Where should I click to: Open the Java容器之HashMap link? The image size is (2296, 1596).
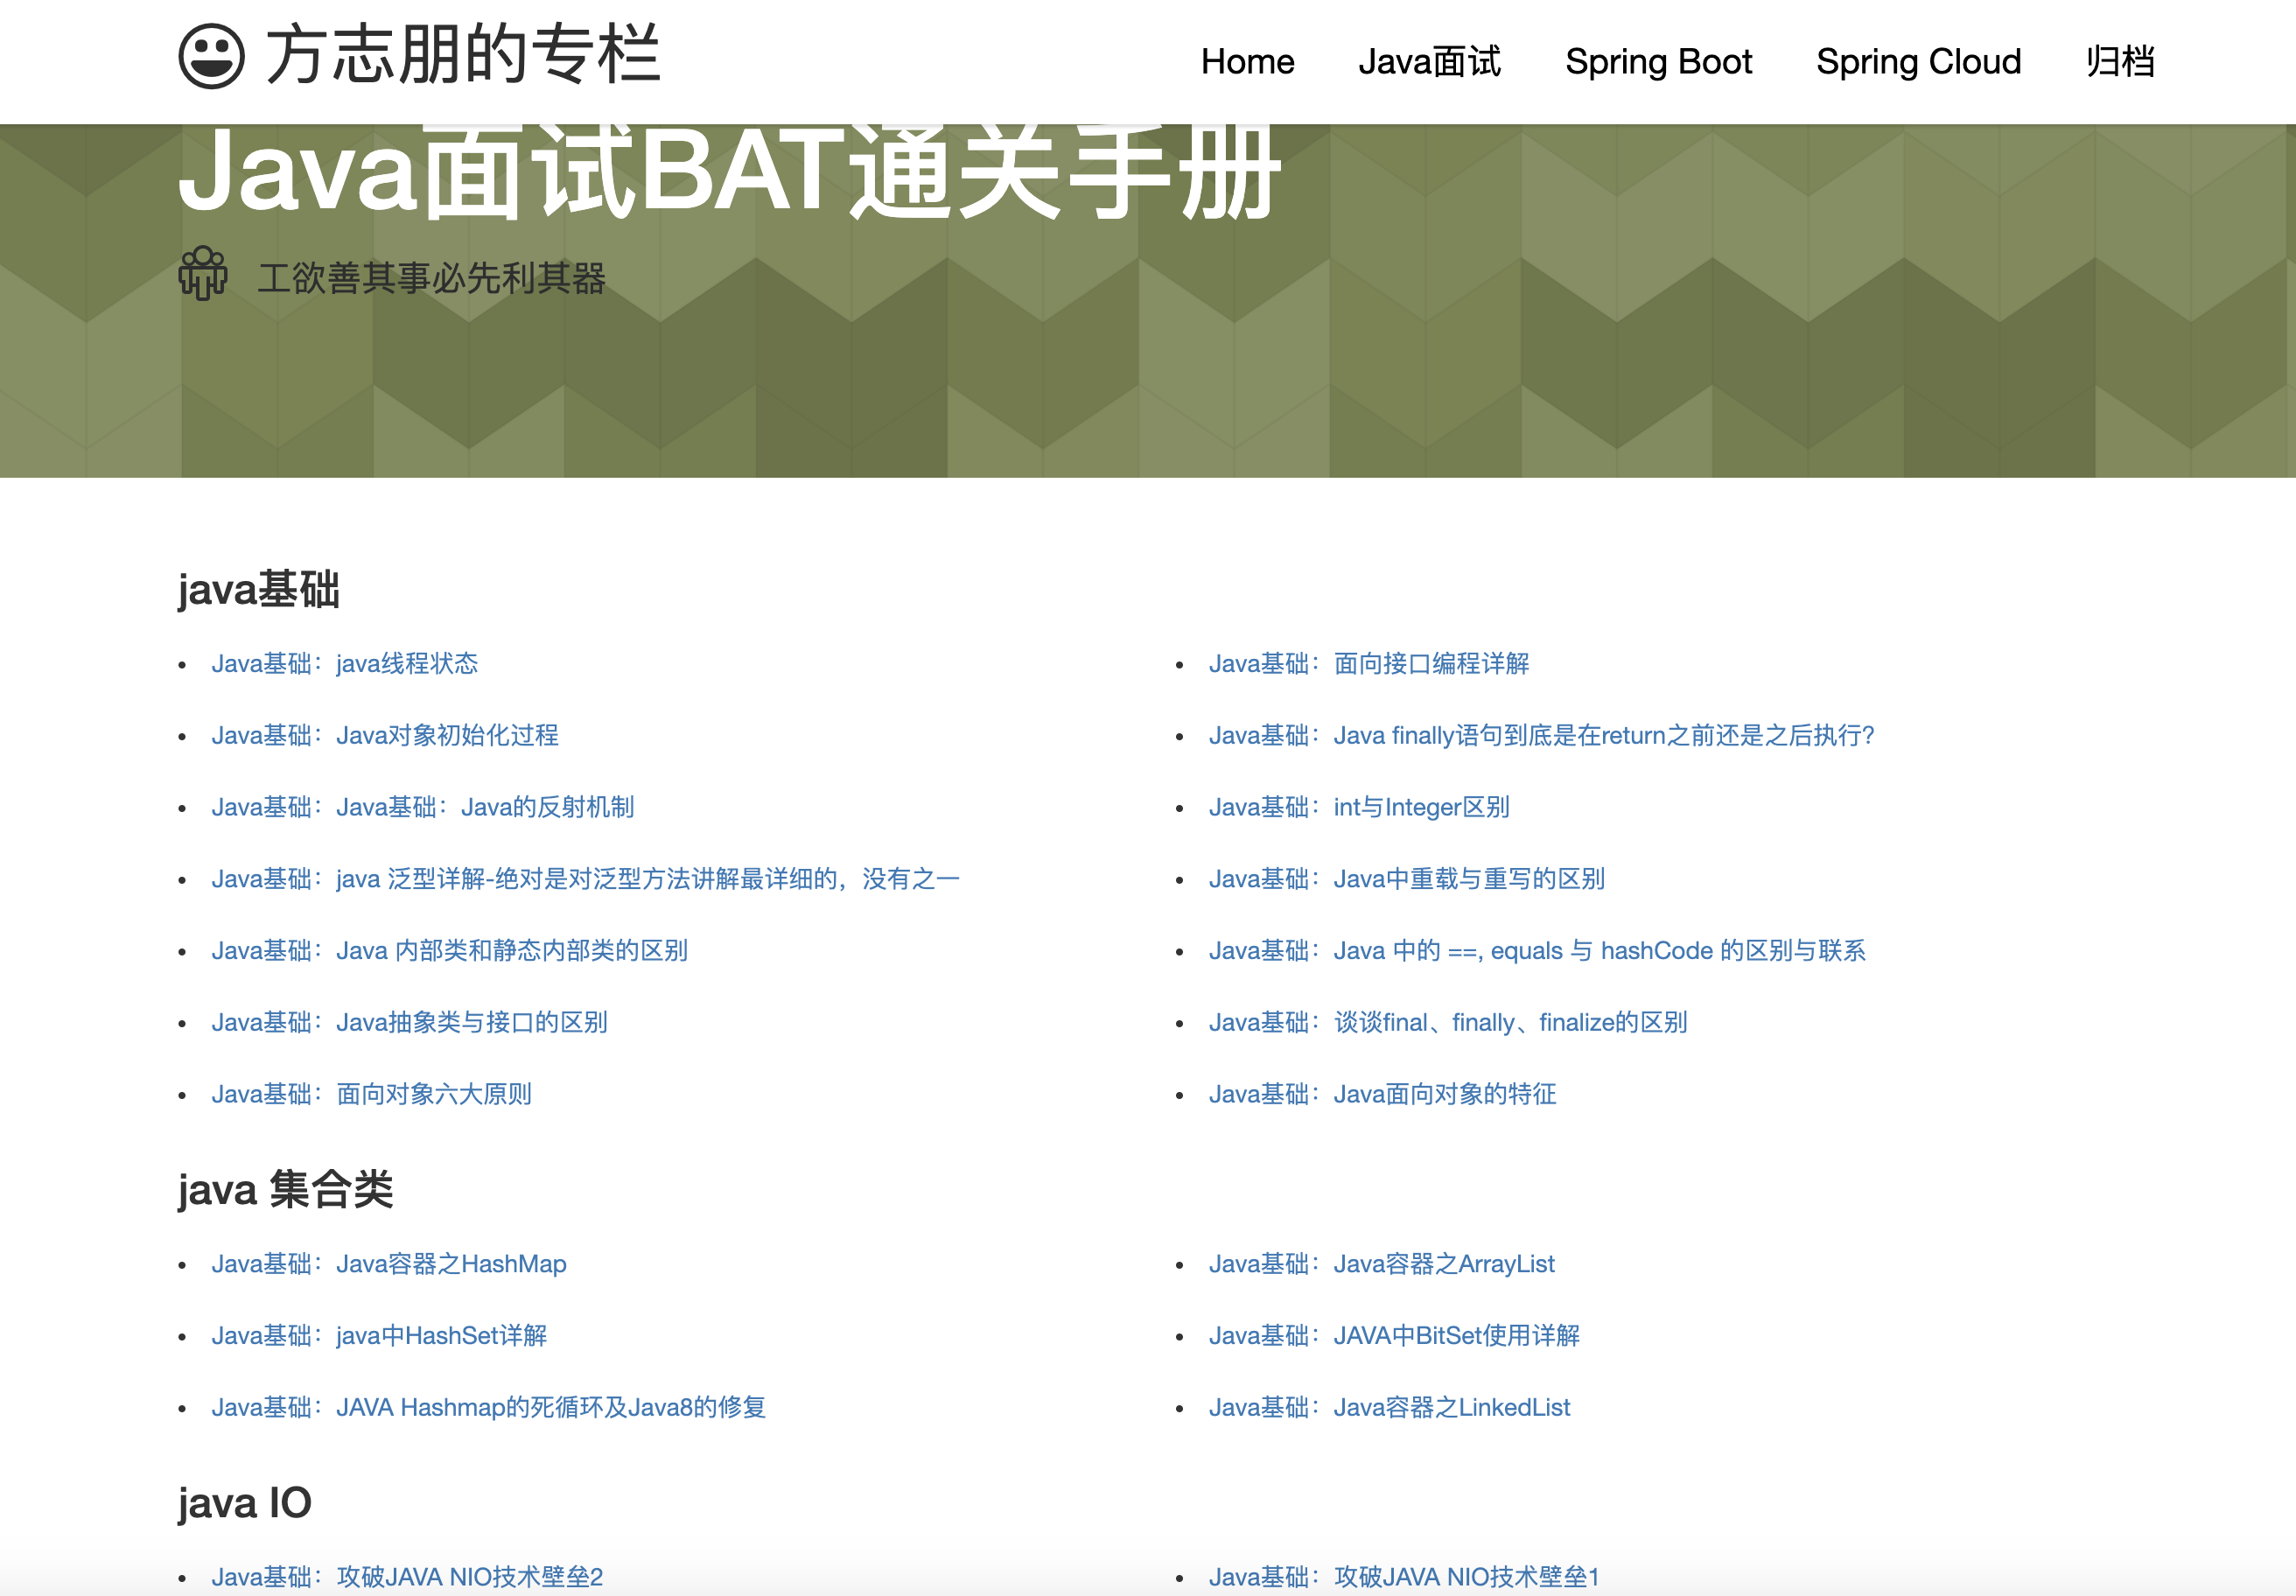388,1264
